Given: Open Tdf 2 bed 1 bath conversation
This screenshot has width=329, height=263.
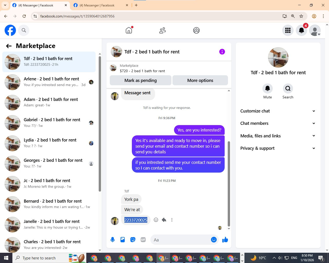Looking at the screenshot, I should pos(49,62).
